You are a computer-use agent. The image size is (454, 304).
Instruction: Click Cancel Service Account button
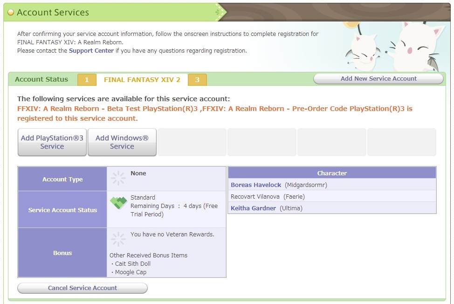(x=83, y=288)
